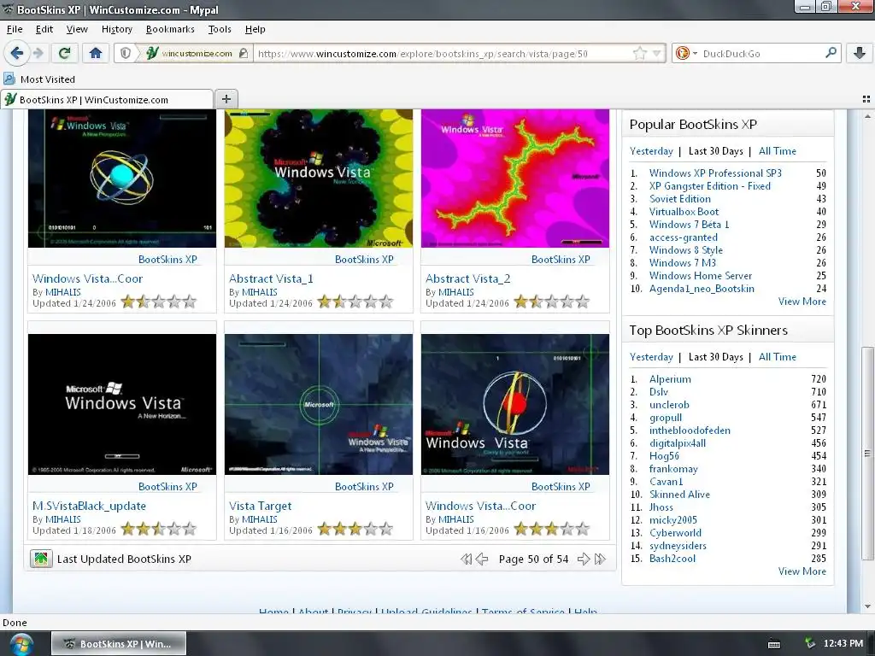Open the Abstract Vista_1 title link
This screenshot has width=875, height=656.
click(271, 278)
